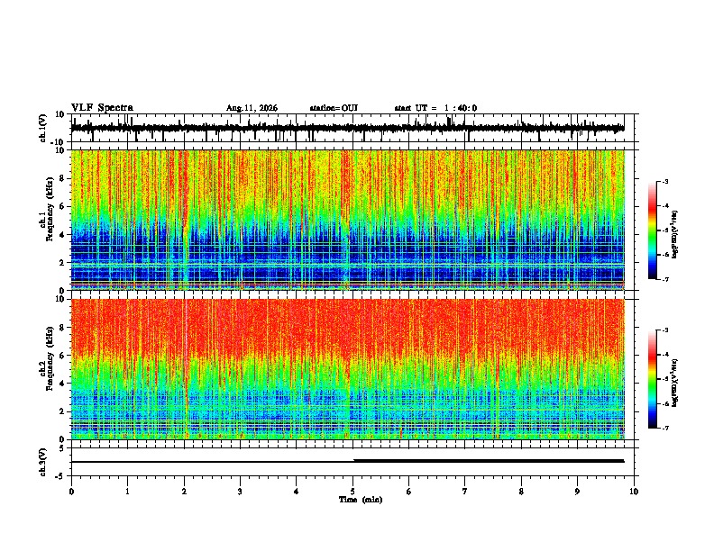Click the ch.1 color scale bar
Image resolution: width=714 pixels, height=551 pixels.
(x=652, y=230)
